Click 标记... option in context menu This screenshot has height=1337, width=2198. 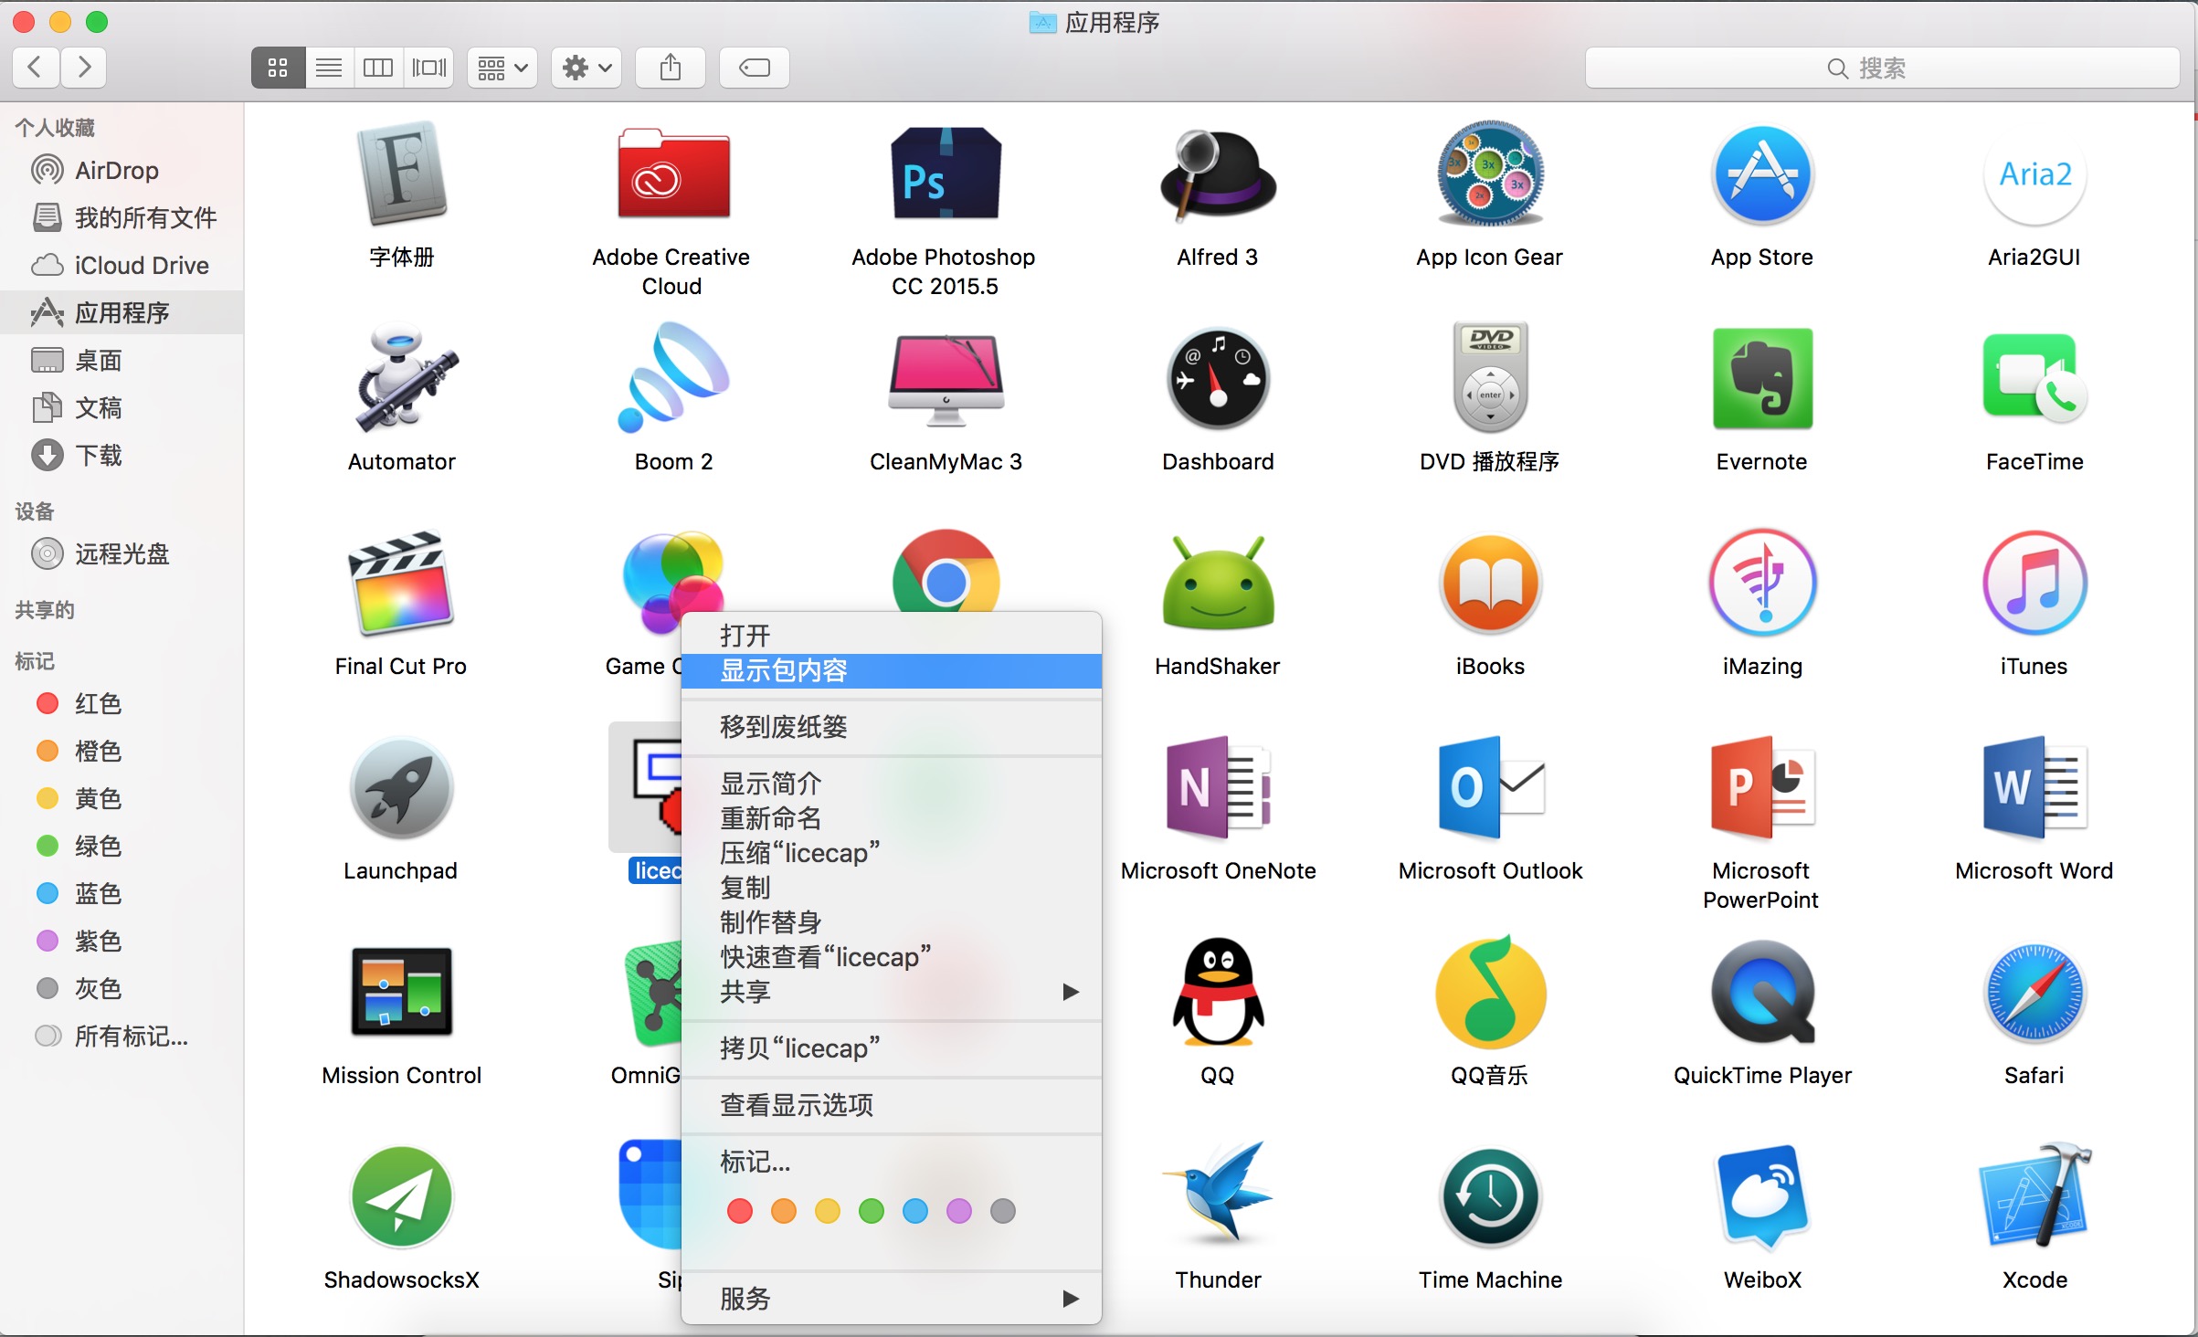756,1158
